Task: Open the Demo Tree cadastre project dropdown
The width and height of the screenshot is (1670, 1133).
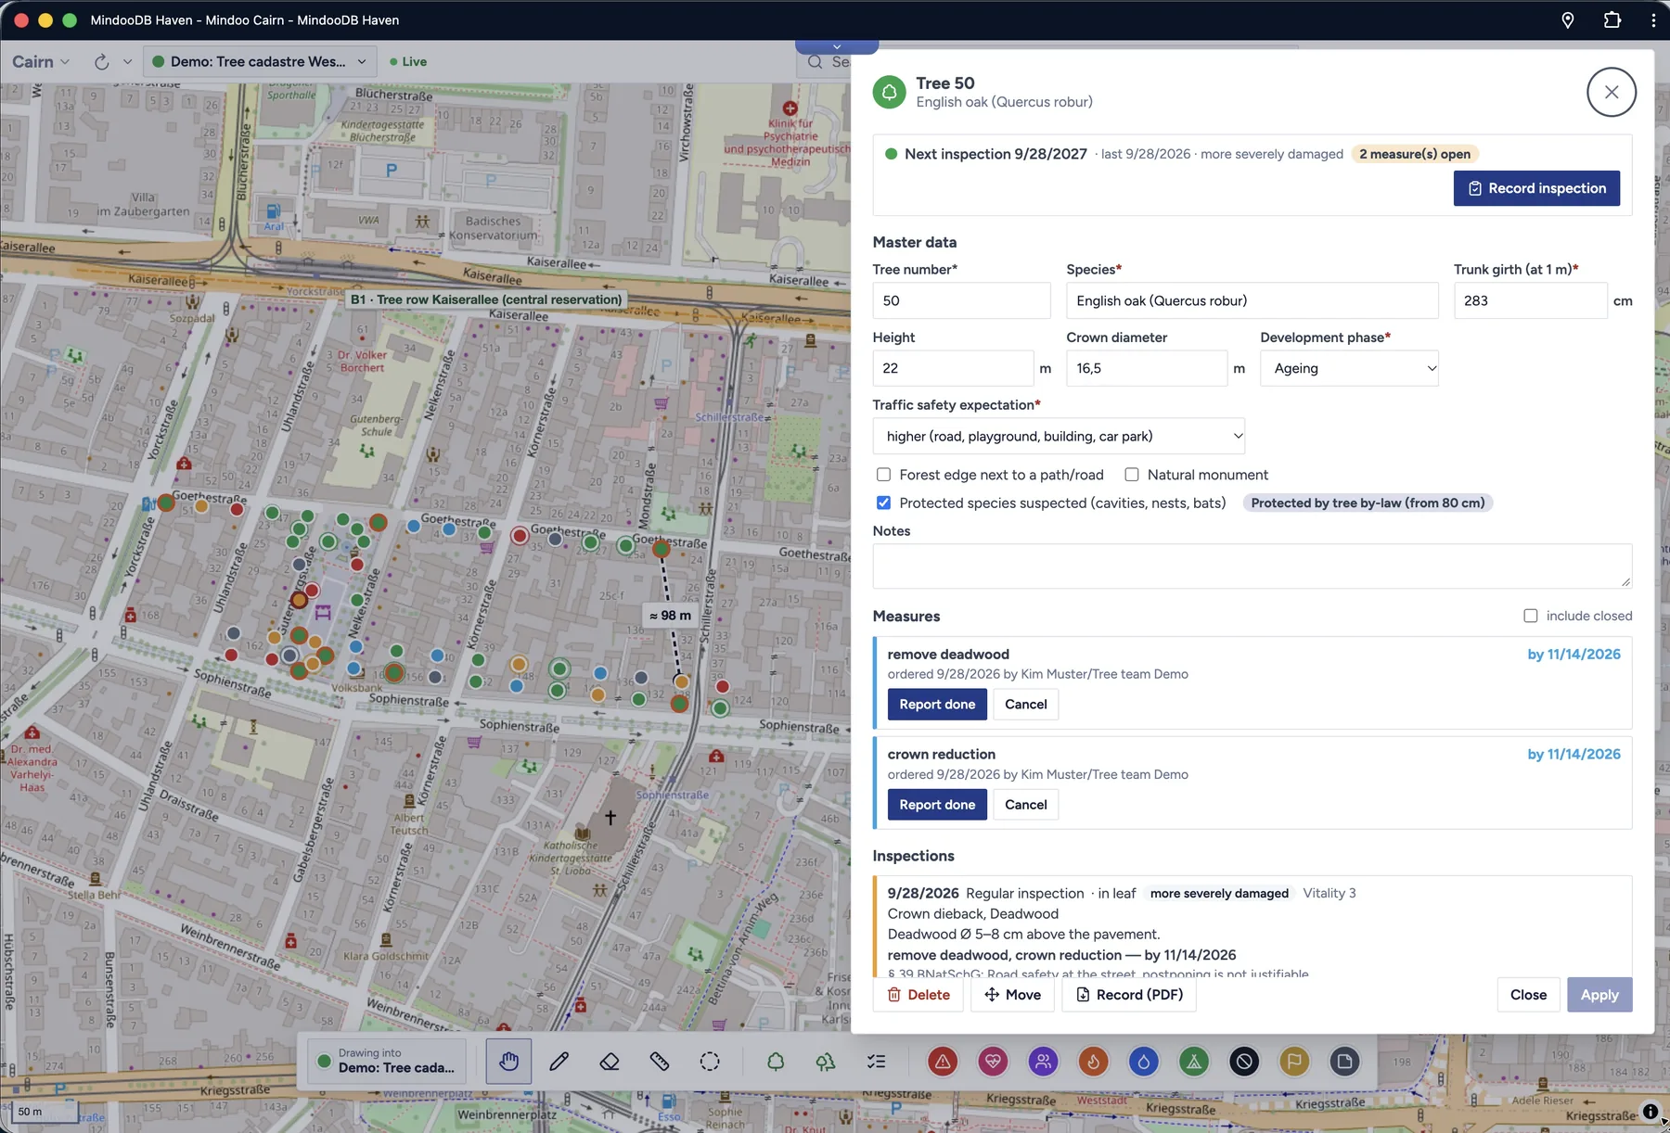Action: click(260, 61)
